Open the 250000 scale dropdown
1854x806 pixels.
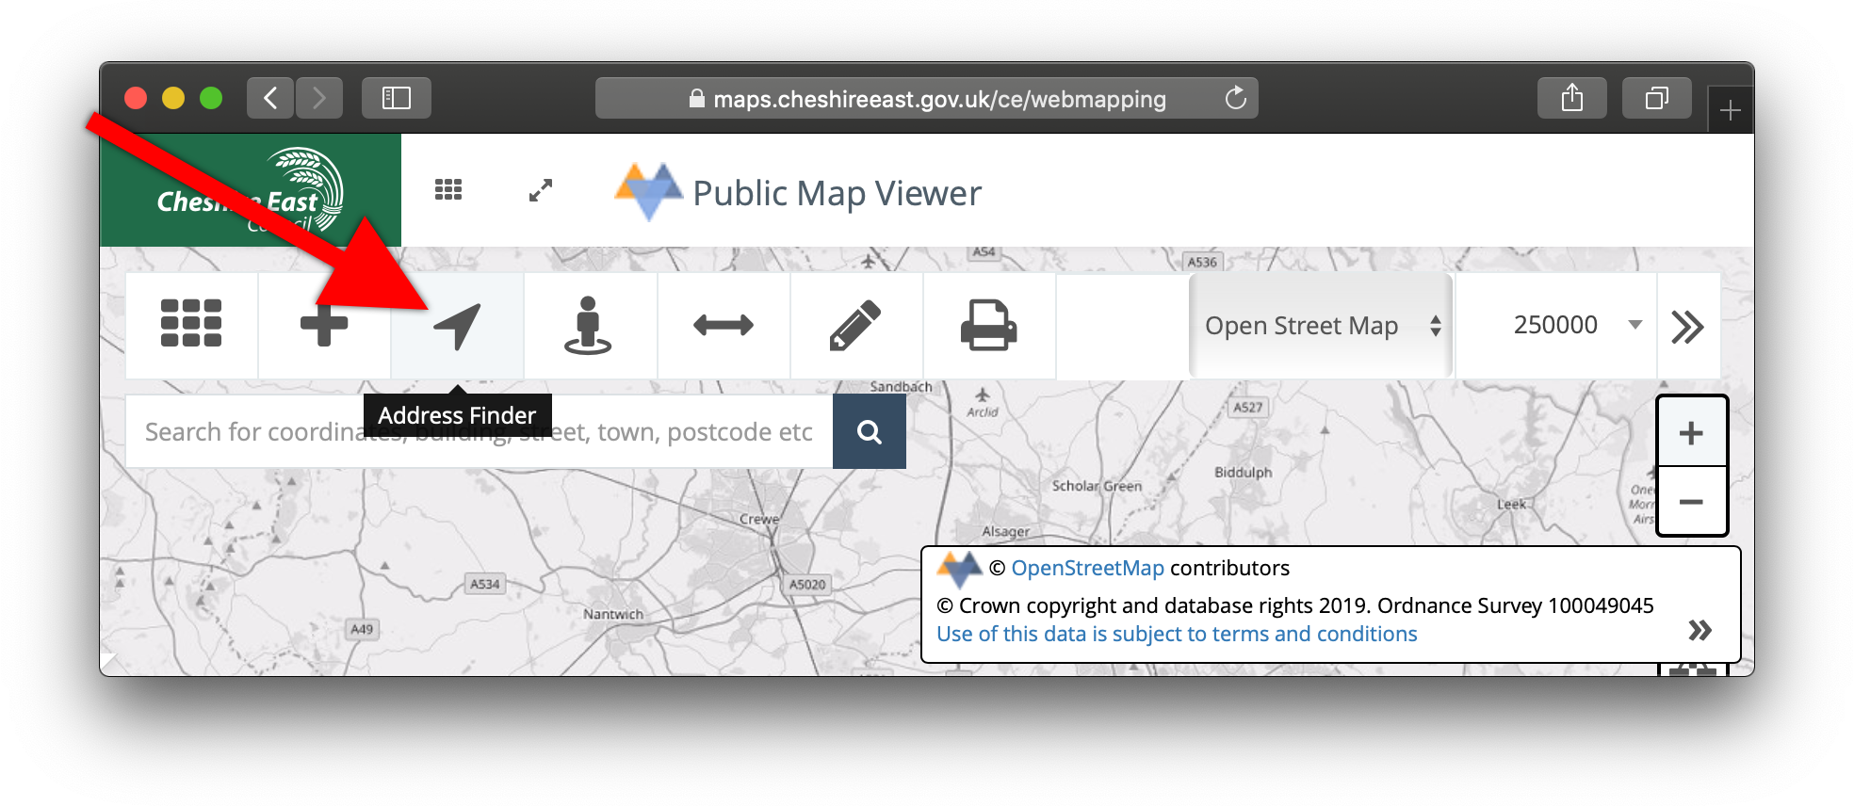pyautogui.click(x=1556, y=325)
